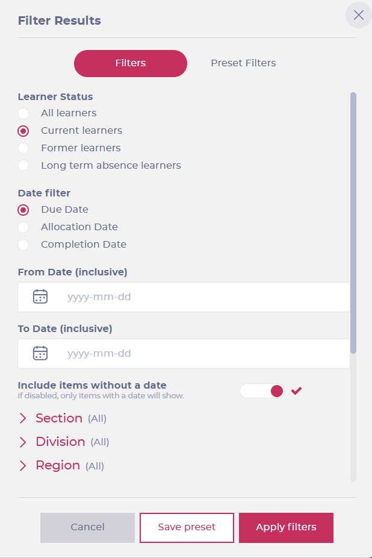Viewport: 372px width, 558px height.
Task: Click the calendar icon in To Date
Action: tap(40, 353)
